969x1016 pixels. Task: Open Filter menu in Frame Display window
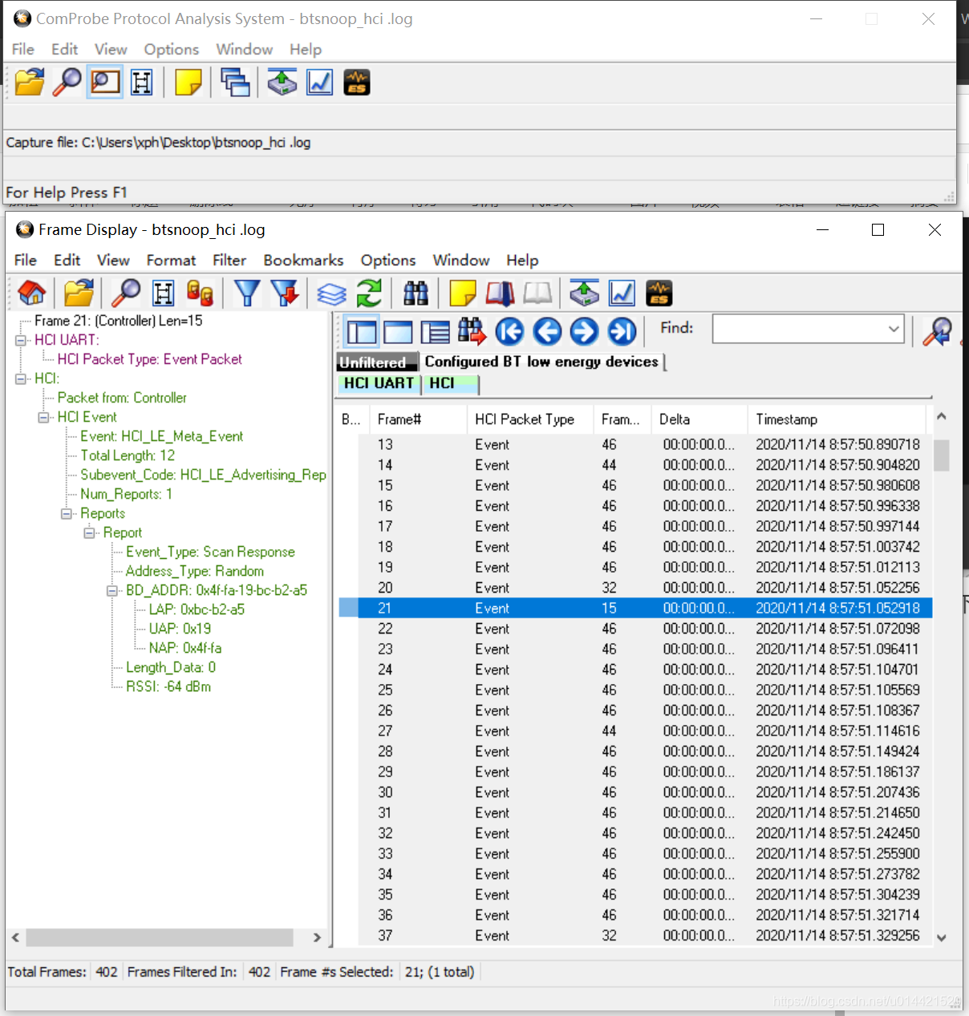click(x=229, y=260)
